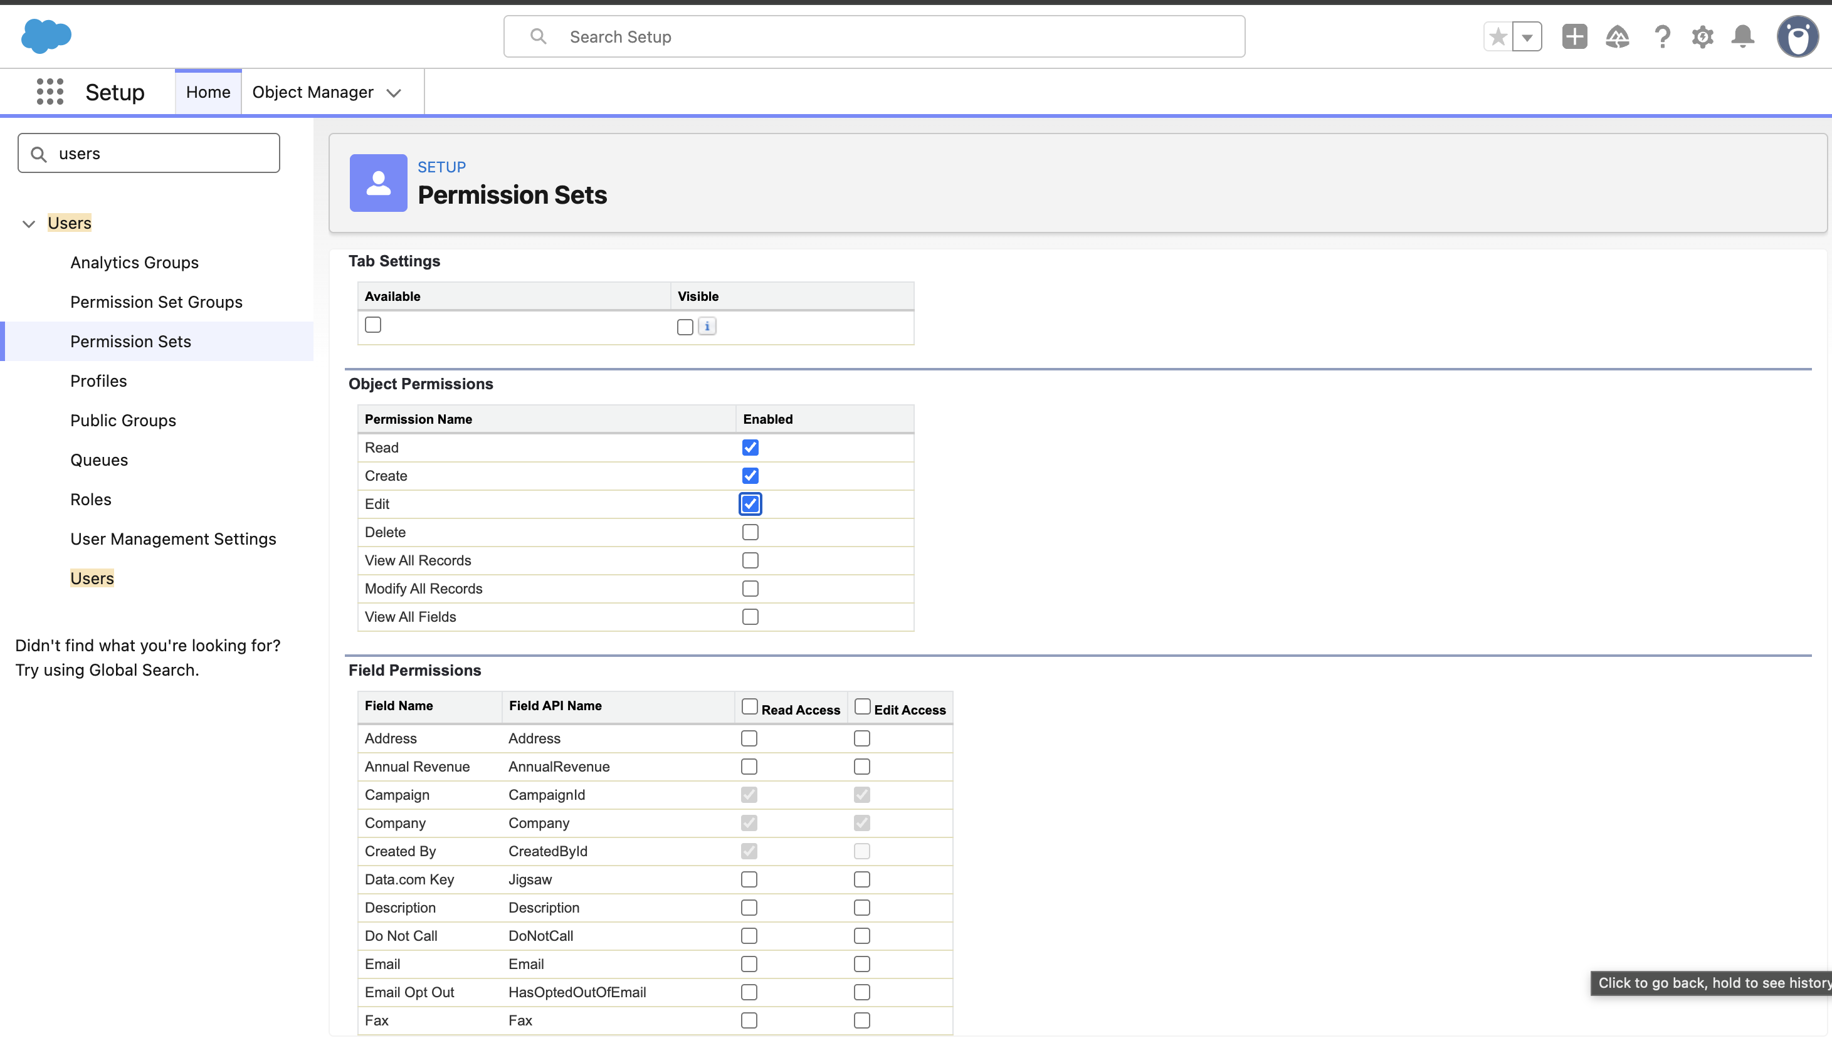Check Read Access for Annual Revenue
The width and height of the screenshot is (1832, 1048).
pos(749,767)
